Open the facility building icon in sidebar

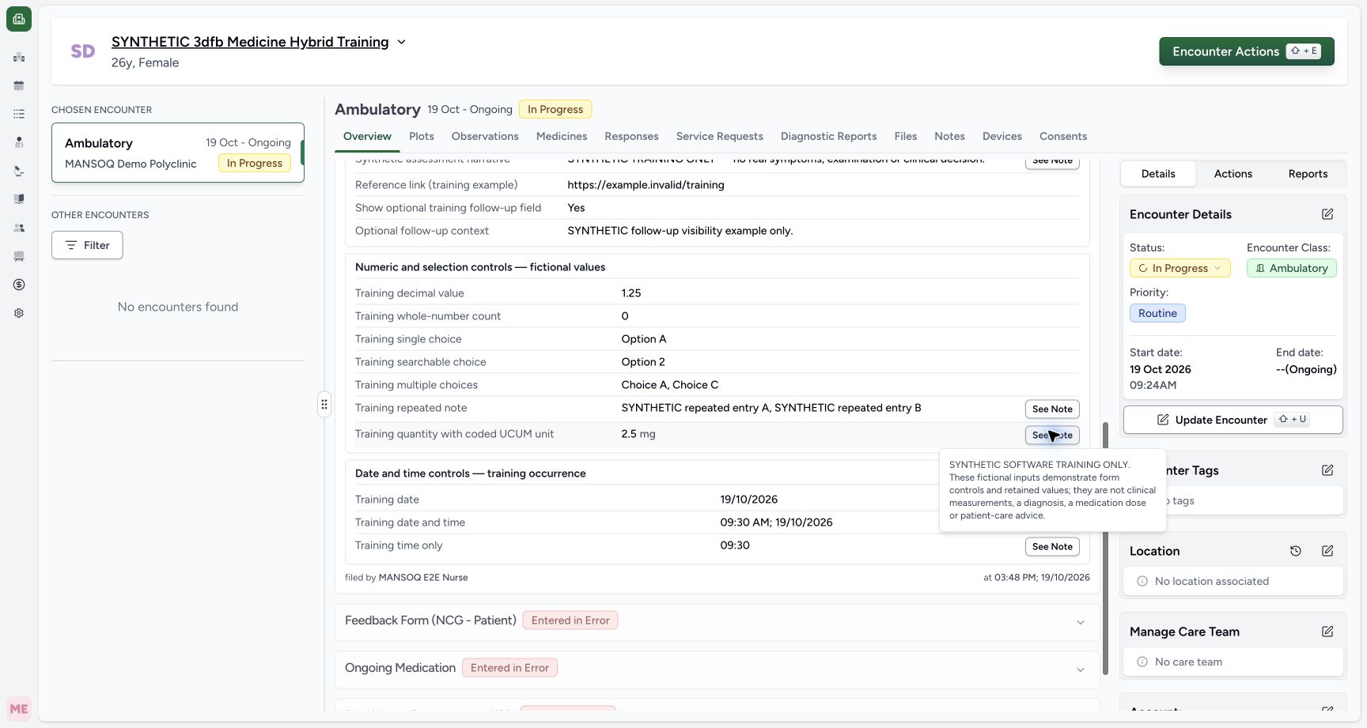pos(19,57)
